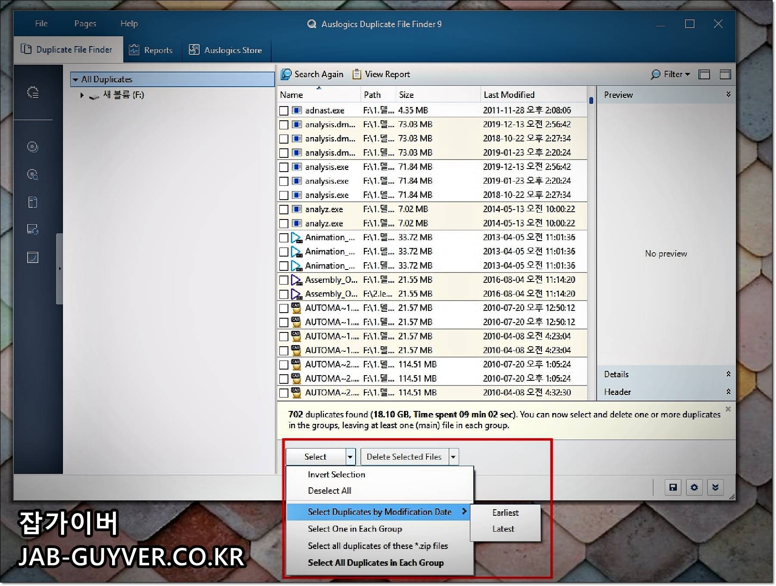Check the adnast.exe checkbox
776x586 pixels.
[284, 111]
